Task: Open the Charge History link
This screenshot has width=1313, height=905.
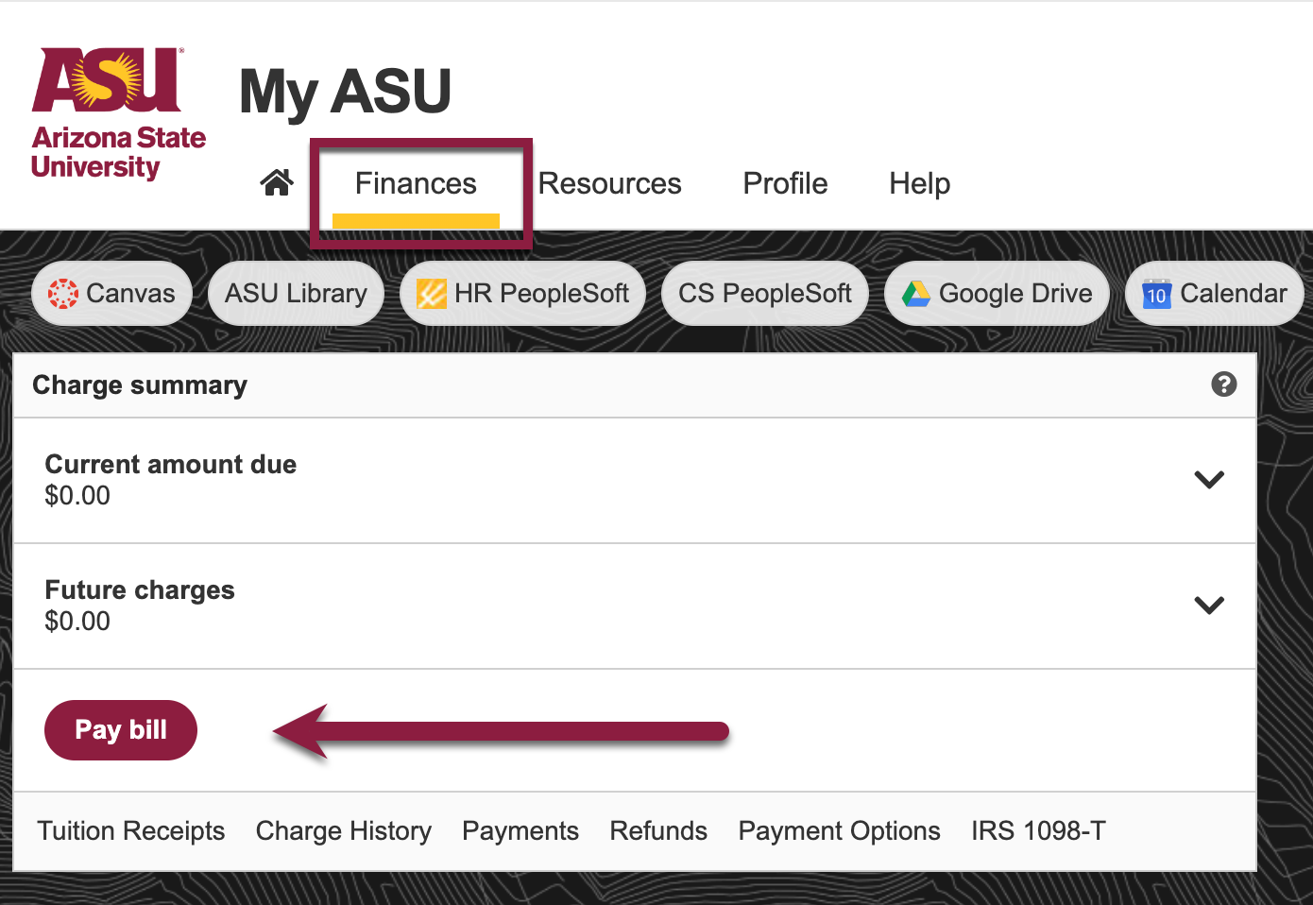Action: point(344,831)
